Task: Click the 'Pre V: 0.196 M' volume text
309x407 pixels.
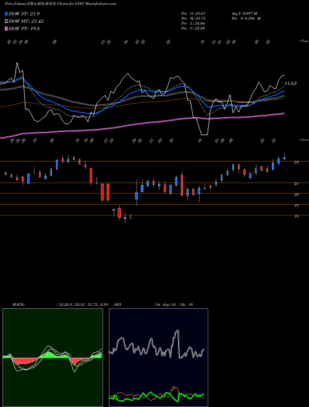Action: [246, 18]
